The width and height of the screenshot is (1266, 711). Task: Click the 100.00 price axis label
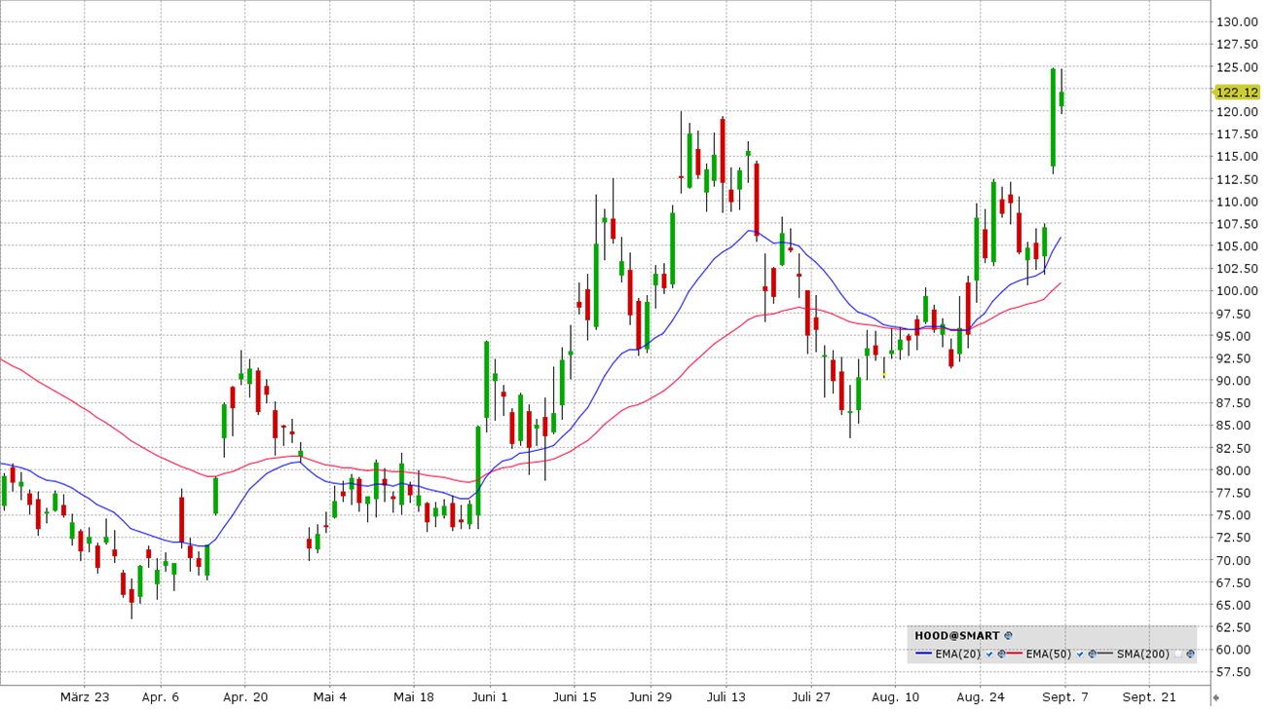click(1237, 291)
